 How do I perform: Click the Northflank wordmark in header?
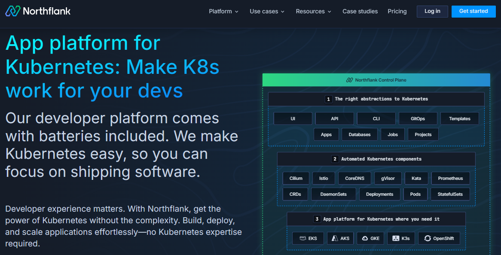tap(47, 11)
